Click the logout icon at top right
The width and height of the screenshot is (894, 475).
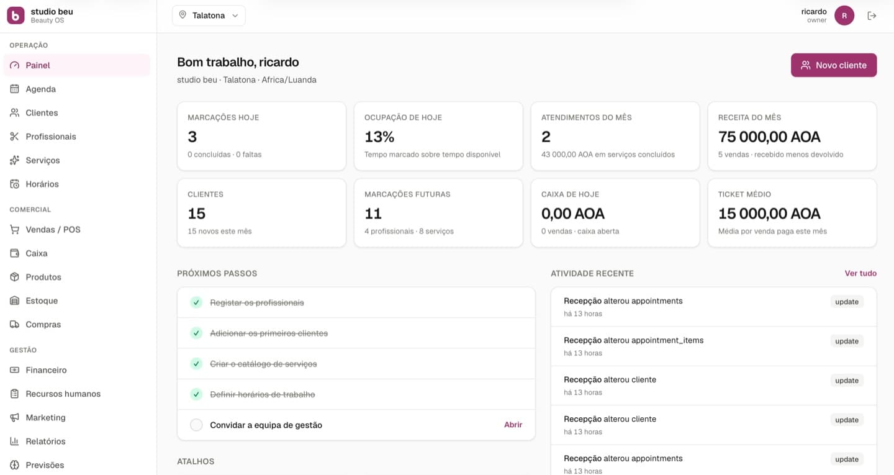point(872,16)
